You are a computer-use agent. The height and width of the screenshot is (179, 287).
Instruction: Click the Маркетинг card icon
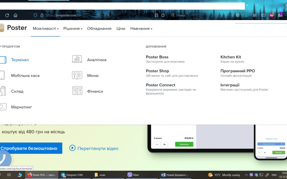tap(3, 107)
